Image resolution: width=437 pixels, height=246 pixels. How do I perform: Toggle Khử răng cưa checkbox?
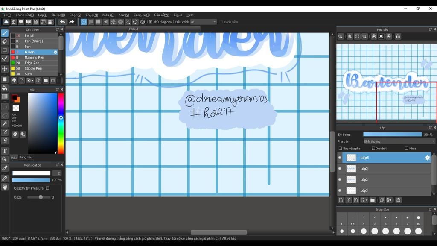[151, 22]
